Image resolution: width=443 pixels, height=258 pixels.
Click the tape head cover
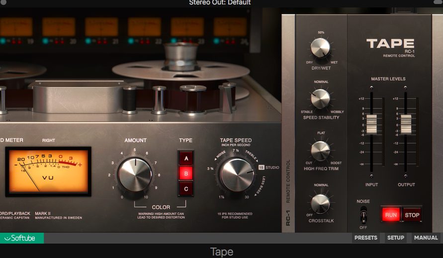[x=77, y=96]
